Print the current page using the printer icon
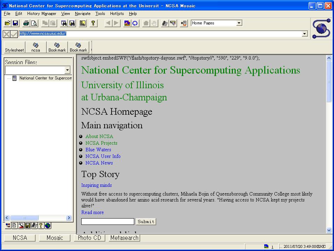Image resolution: width=334 pixels, height=251 pixels. [26, 23]
